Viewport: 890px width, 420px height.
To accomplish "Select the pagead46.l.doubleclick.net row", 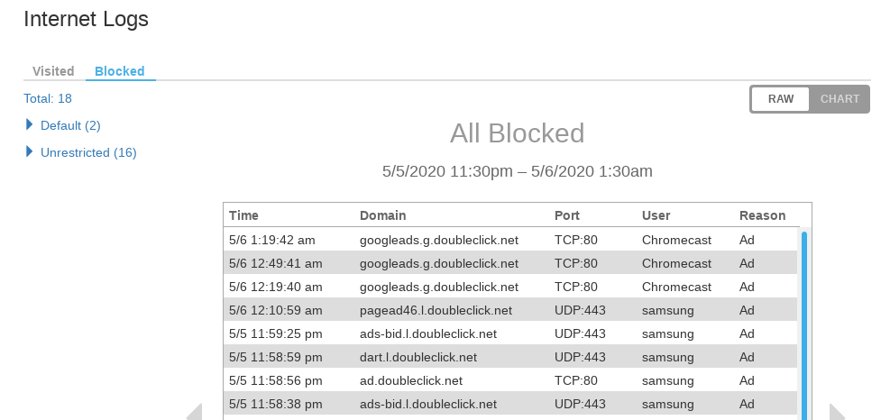I will coord(510,310).
